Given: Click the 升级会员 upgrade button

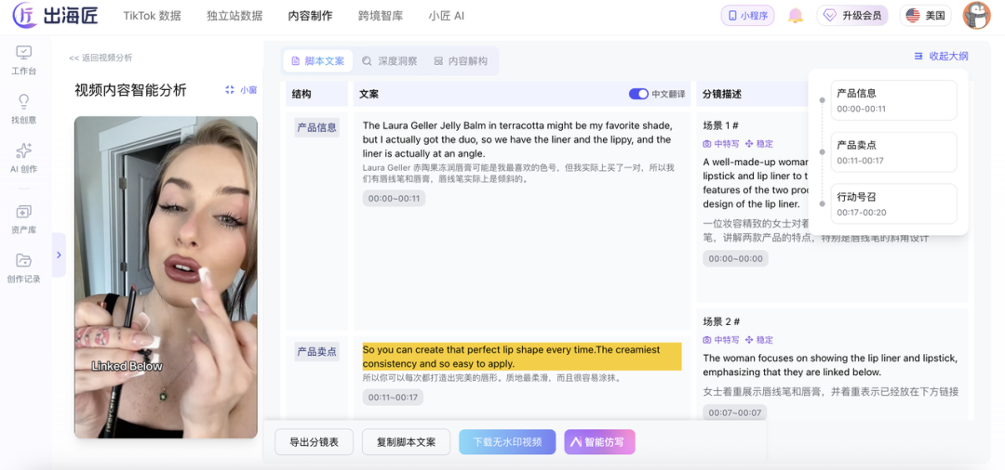Looking at the screenshot, I should [852, 16].
